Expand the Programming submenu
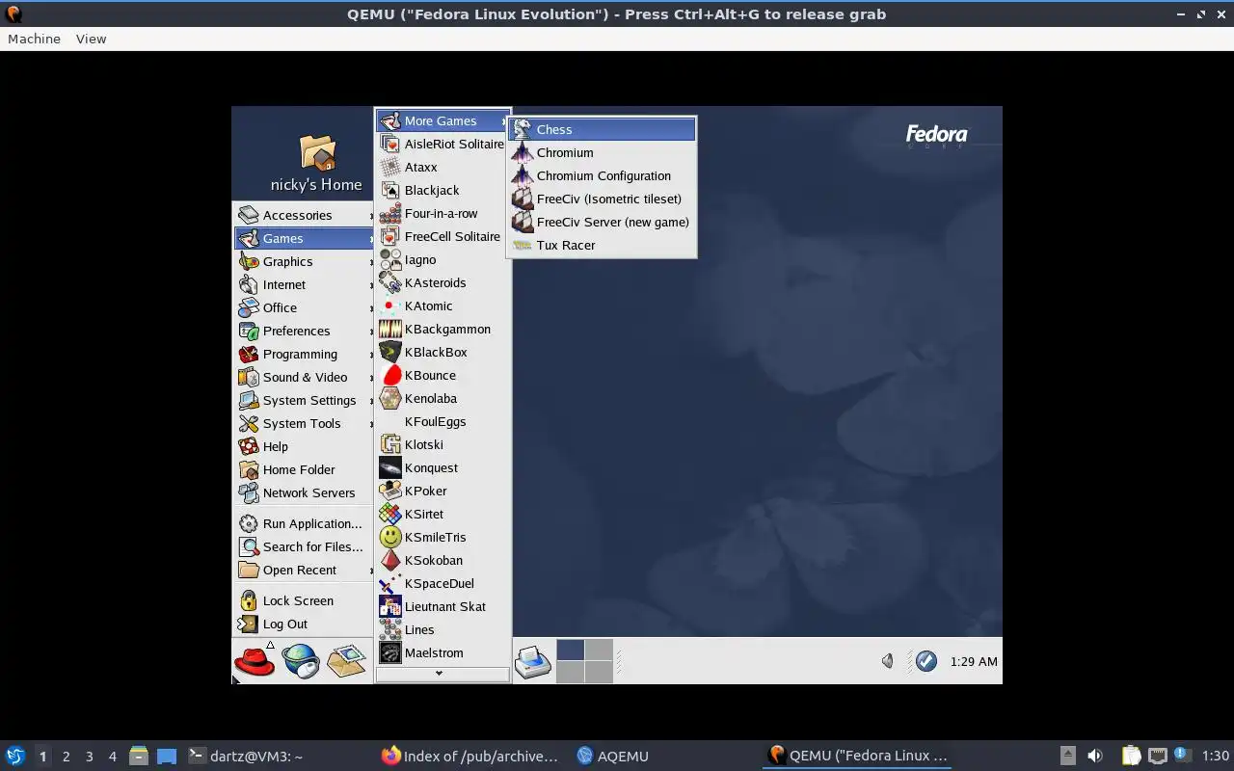 pyautogui.click(x=304, y=354)
